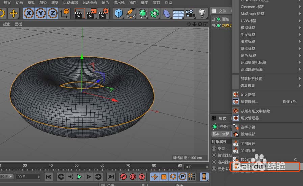Open the 渲染 menu in menu bar

point(43,3)
